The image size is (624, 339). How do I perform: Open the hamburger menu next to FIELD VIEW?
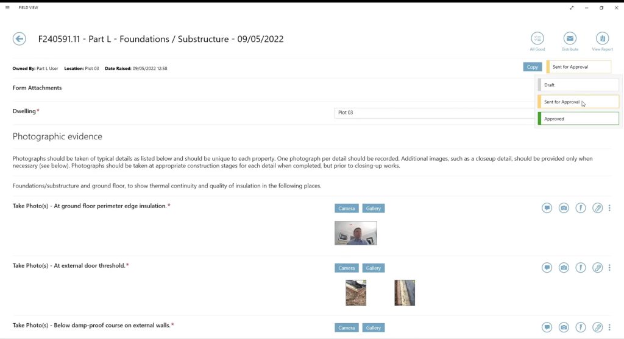[x=7, y=8]
